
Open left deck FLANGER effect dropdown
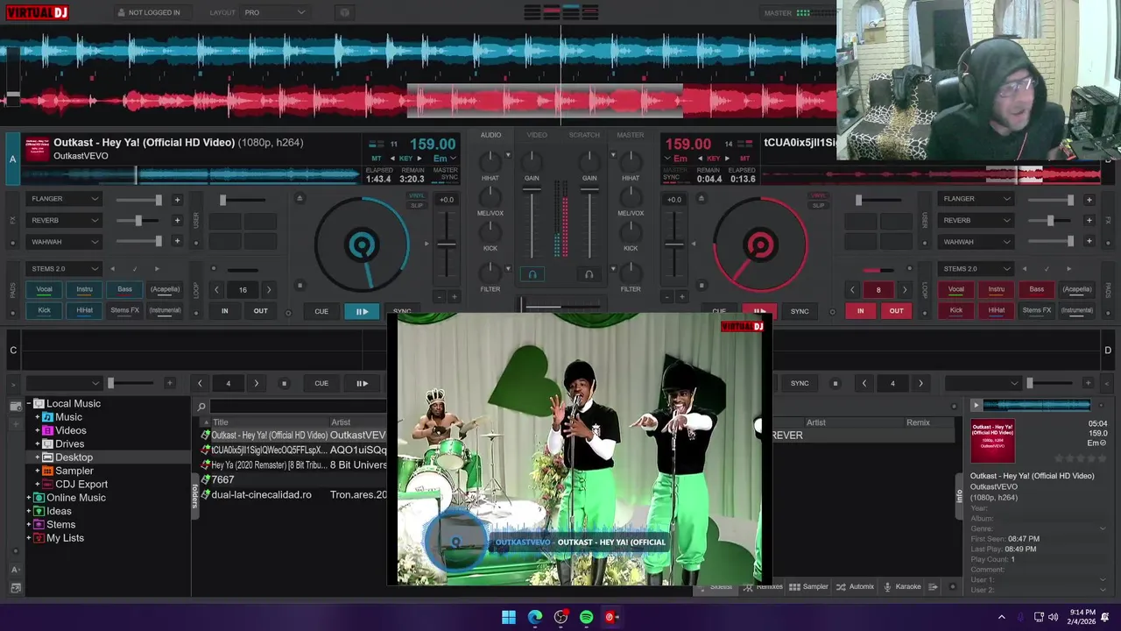pos(65,199)
